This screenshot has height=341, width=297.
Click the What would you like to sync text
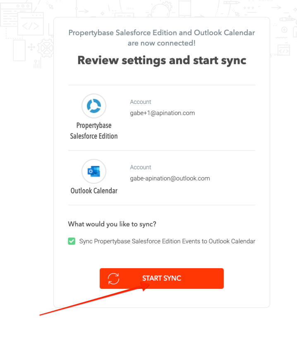[x=112, y=224]
